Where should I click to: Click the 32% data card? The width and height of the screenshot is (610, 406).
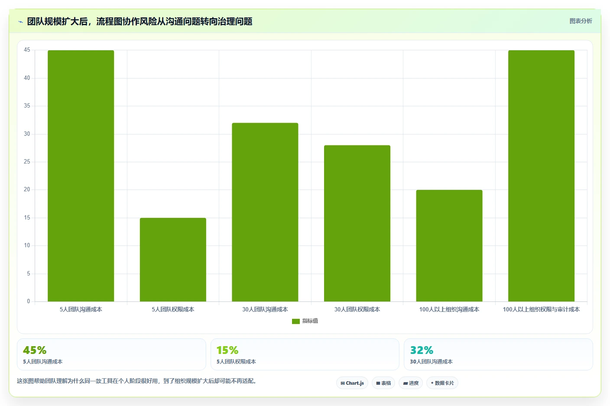(x=498, y=354)
